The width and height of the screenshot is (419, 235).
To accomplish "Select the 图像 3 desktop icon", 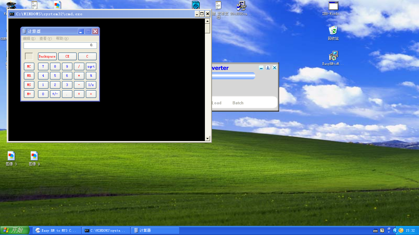I will 11,159.
